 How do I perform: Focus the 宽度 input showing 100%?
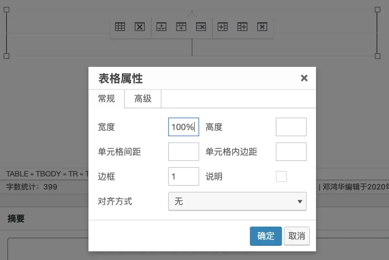click(x=183, y=127)
